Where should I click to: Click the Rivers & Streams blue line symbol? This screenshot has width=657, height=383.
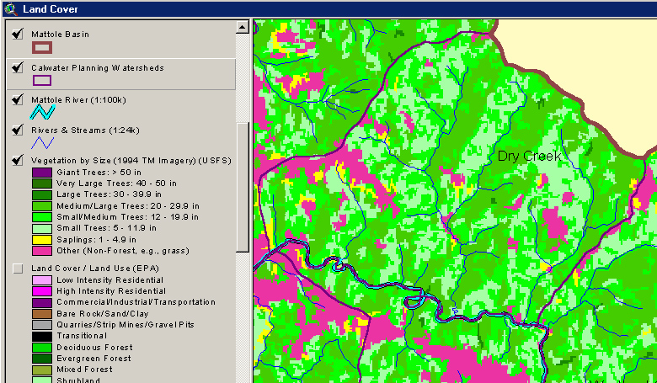click(x=42, y=143)
